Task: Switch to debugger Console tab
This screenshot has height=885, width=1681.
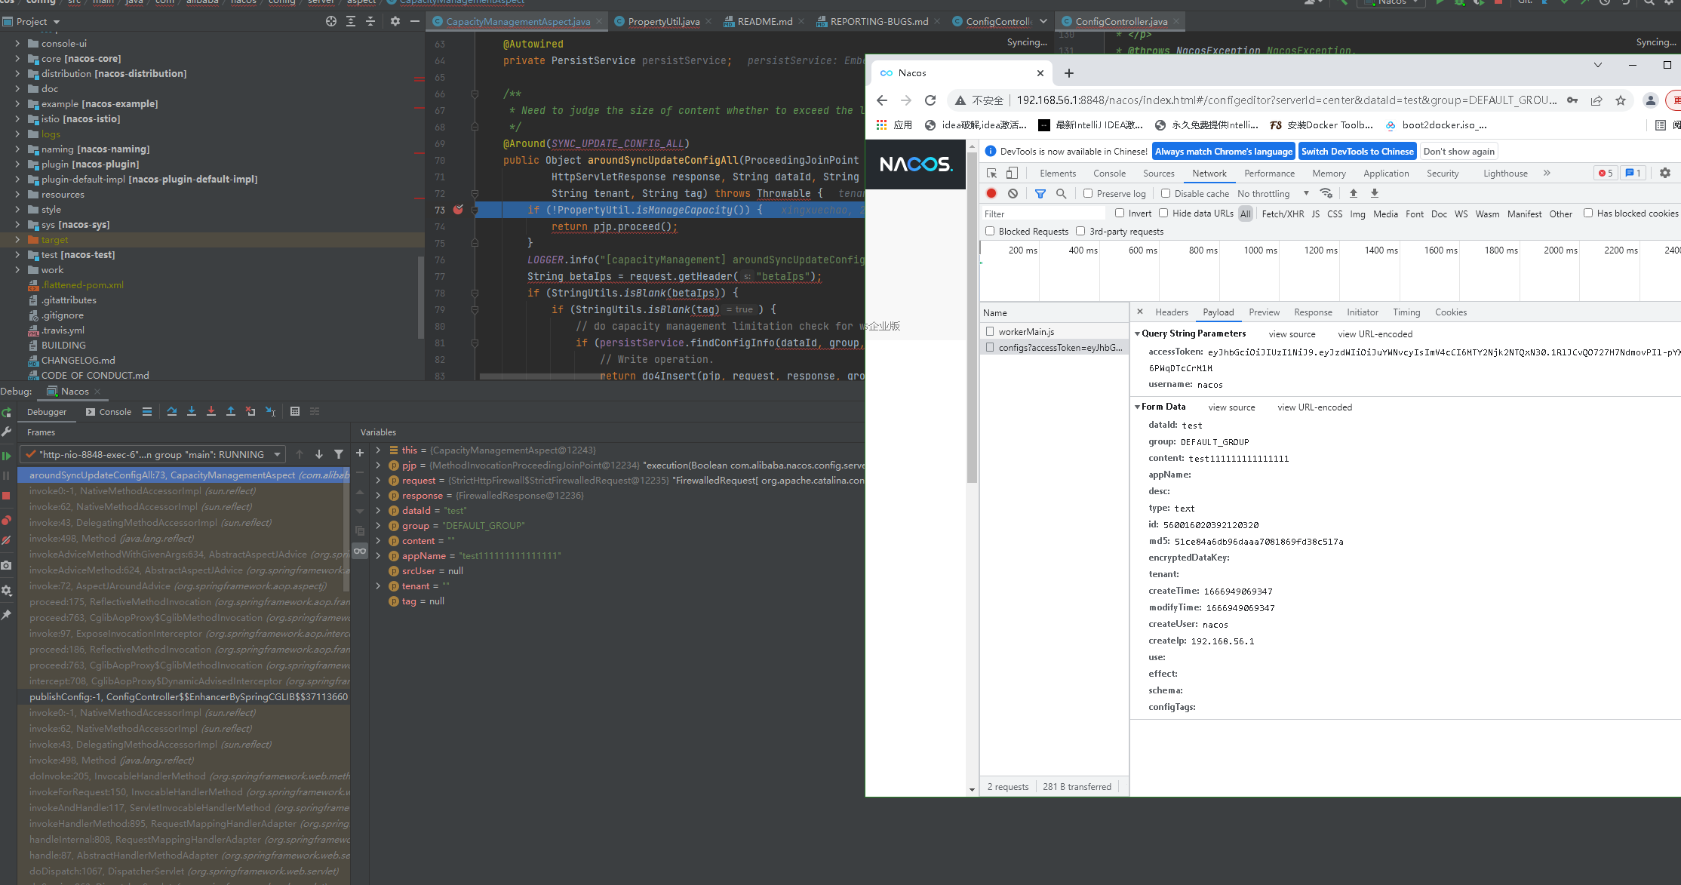Action: click(109, 412)
